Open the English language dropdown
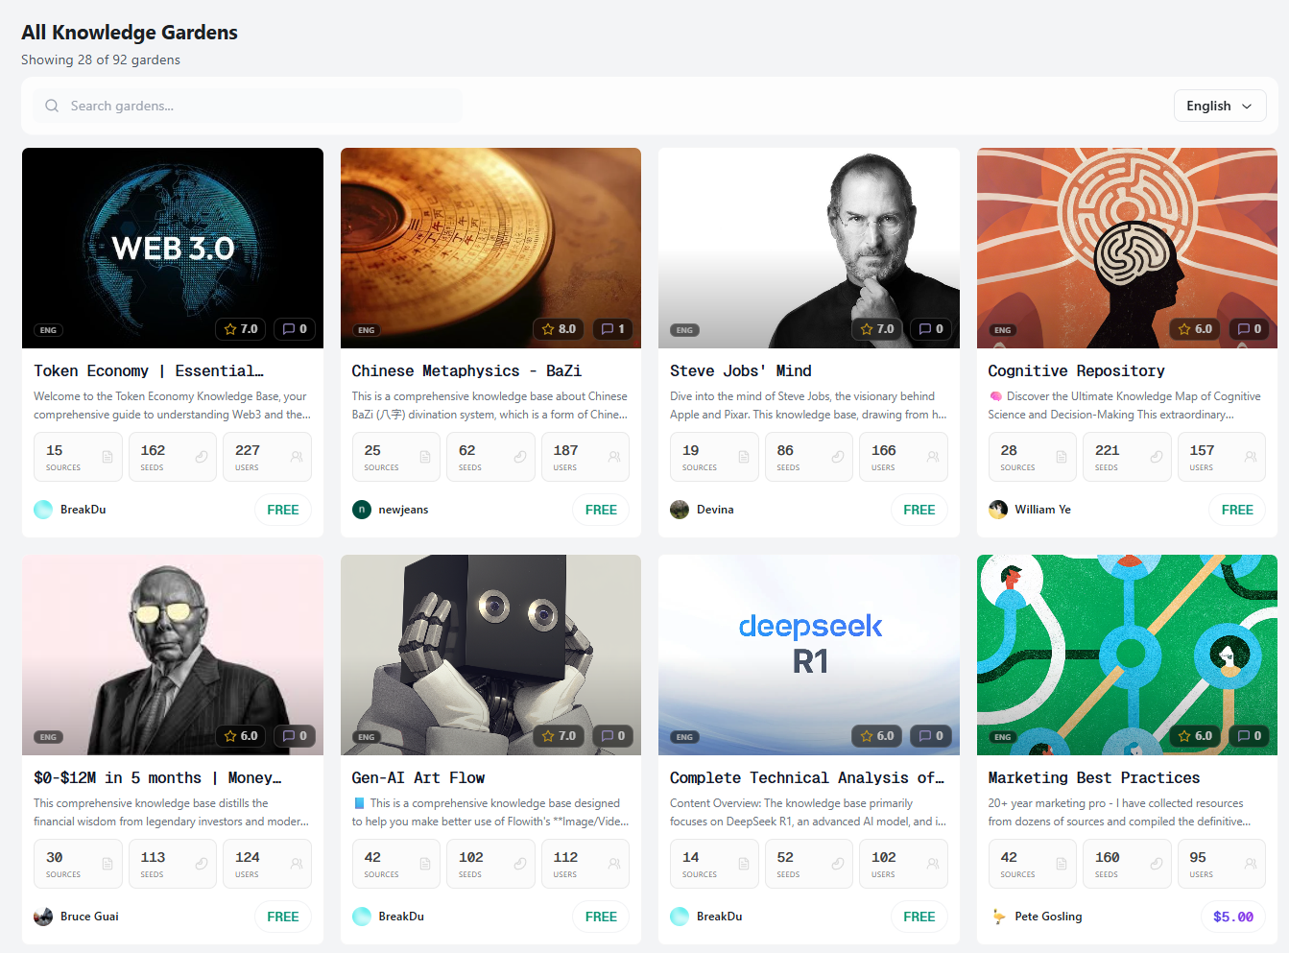Viewport: 1289px width, 953px height. [x=1220, y=106]
